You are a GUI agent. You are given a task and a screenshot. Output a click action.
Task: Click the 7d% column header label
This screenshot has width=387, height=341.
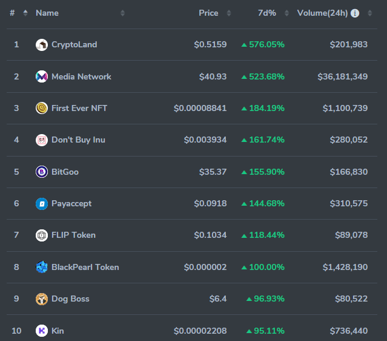pyautogui.click(x=267, y=13)
